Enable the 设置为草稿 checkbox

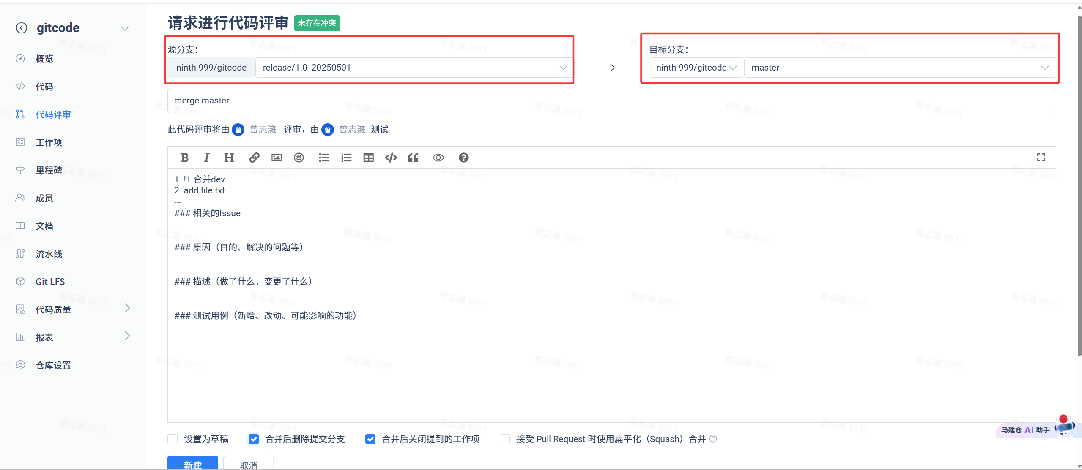coord(173,439)
